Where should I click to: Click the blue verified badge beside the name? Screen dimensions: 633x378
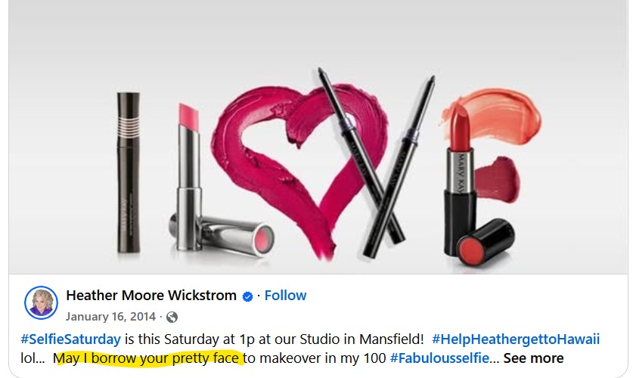(247, 296)
